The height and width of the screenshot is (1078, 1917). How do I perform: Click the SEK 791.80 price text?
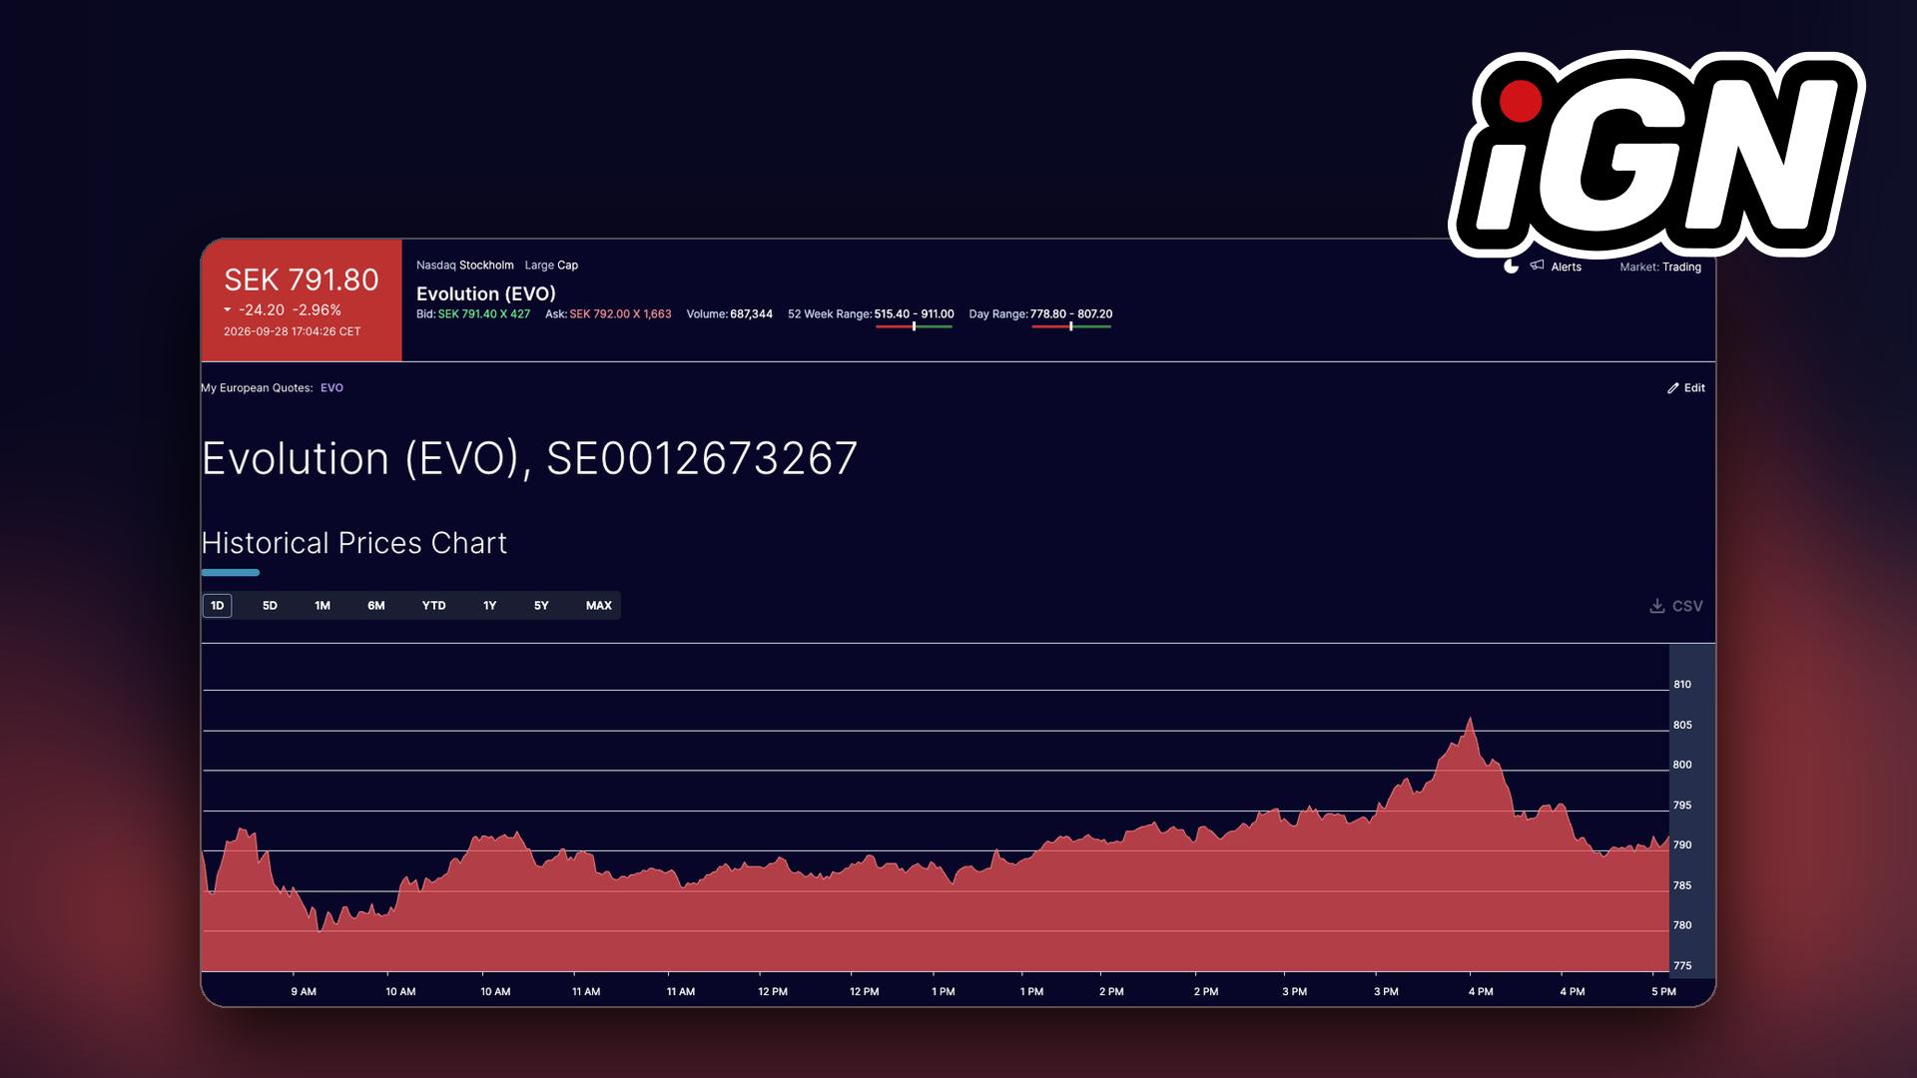tap(302, 280)
